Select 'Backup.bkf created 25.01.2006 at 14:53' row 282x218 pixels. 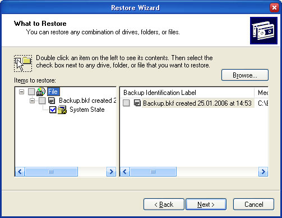pos(197,103)
